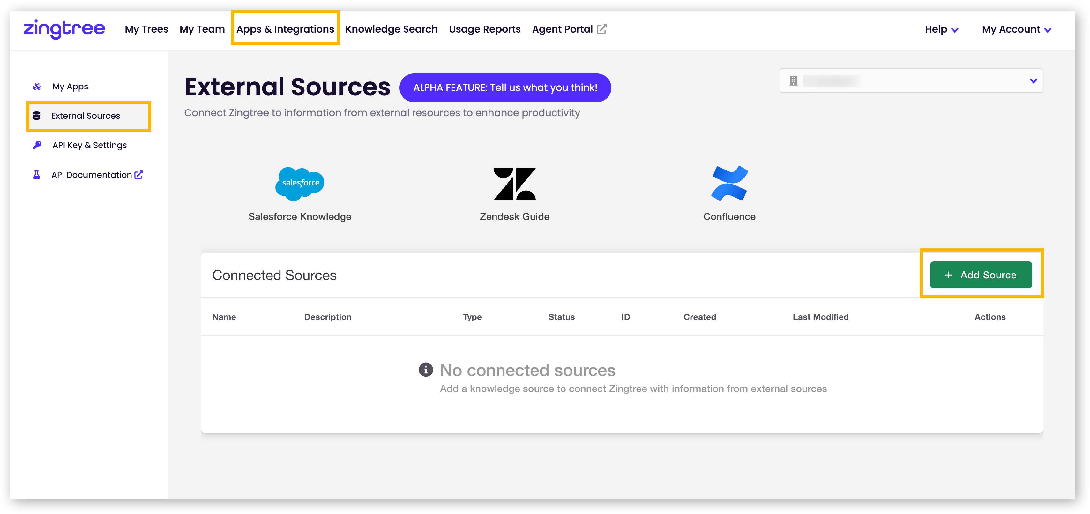Click the Description column header
Viewport: 1090px width, 514px height.
(x=327, y=317)
